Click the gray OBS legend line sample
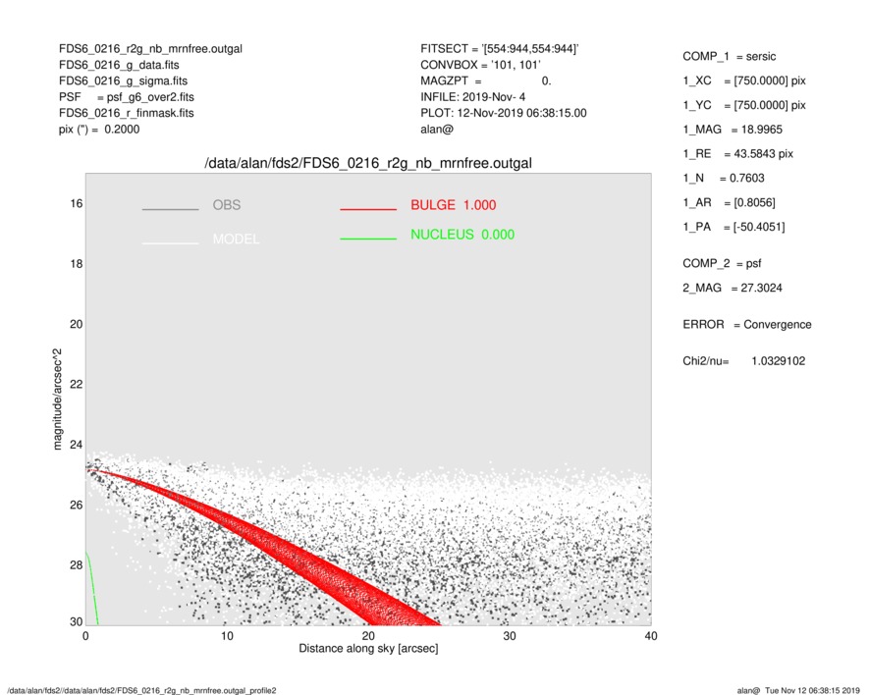 [170, 209]
